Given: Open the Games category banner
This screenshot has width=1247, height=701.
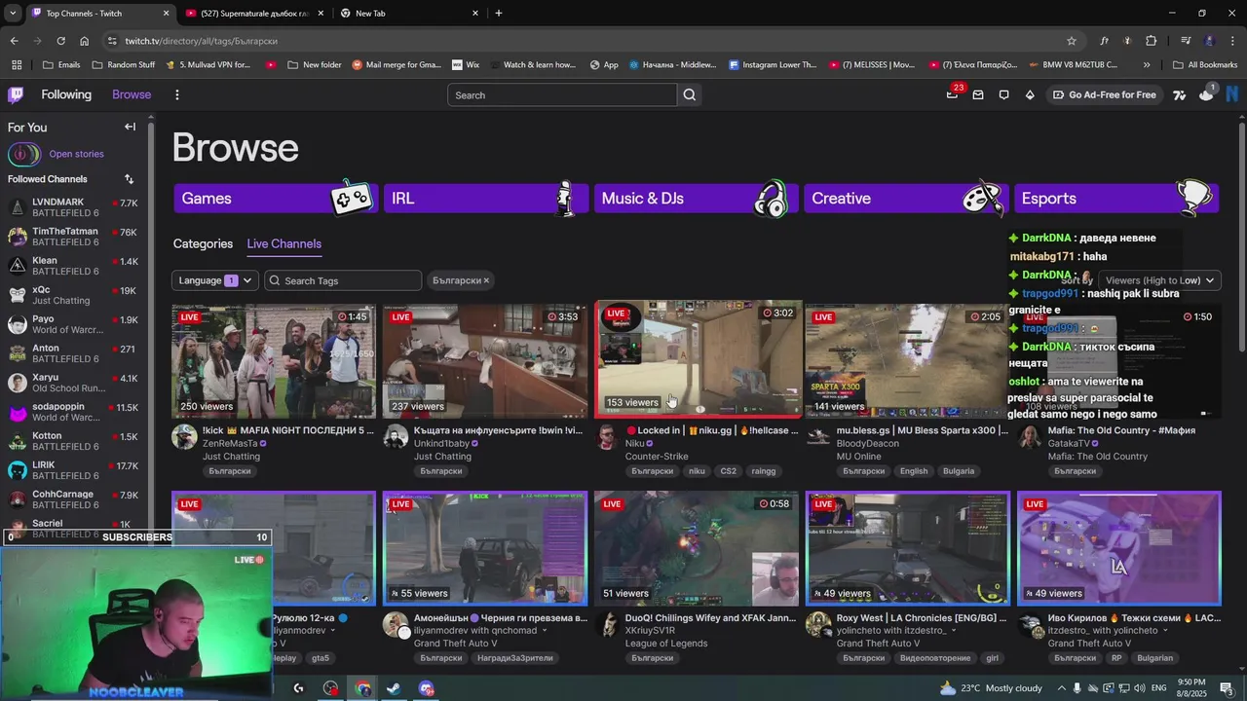Looking at the screenshot, I should pos(276,198).
